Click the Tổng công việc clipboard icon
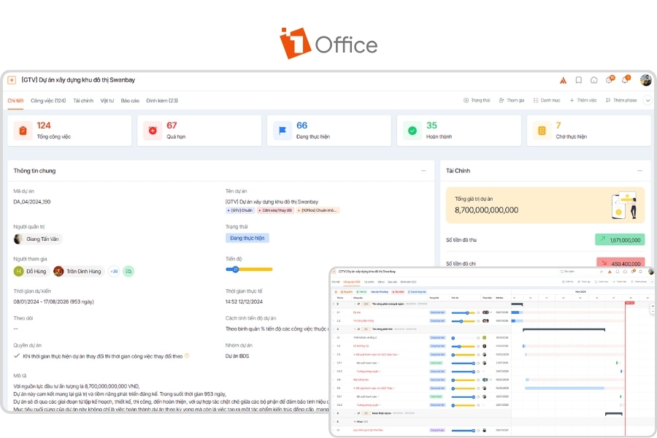The image size is (657, 438). tap(23, 131)
